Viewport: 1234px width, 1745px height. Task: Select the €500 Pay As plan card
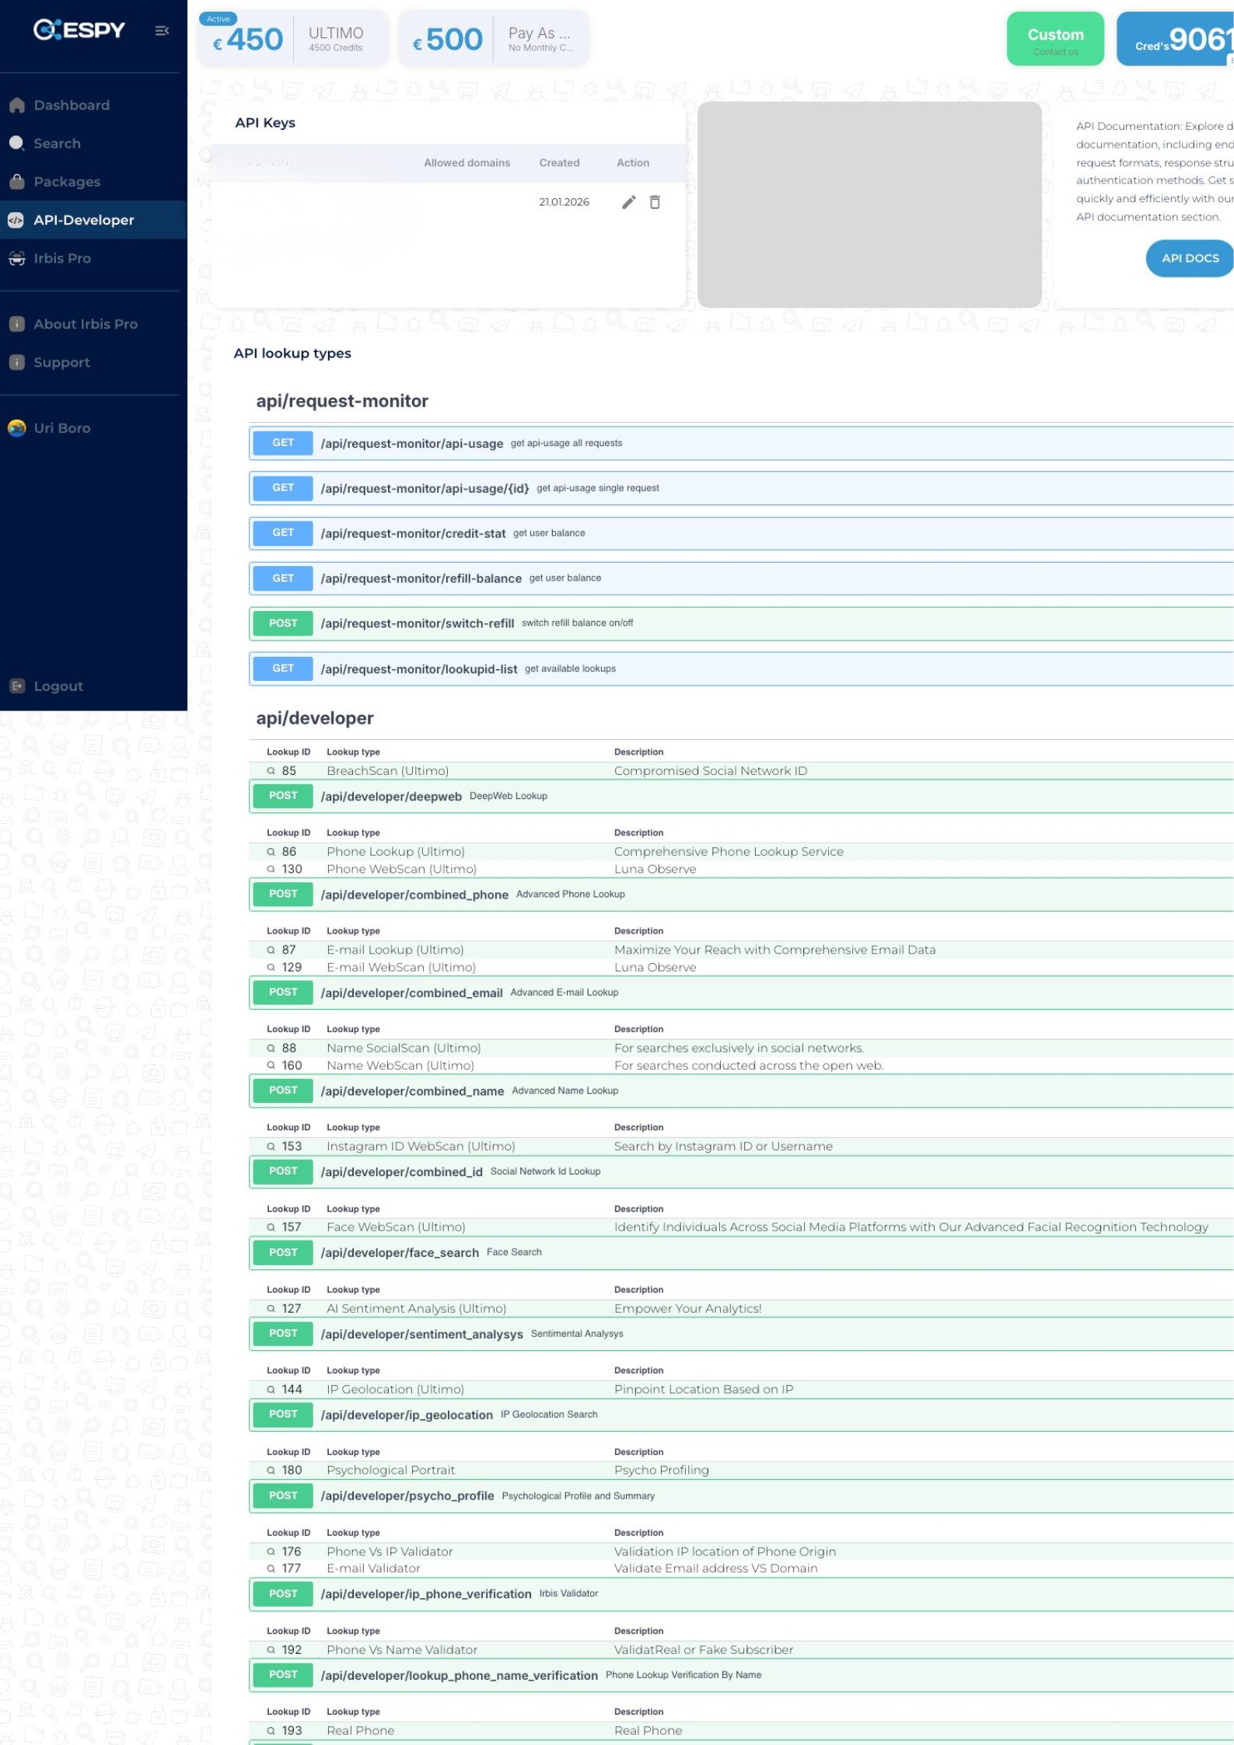click(493, 39)
